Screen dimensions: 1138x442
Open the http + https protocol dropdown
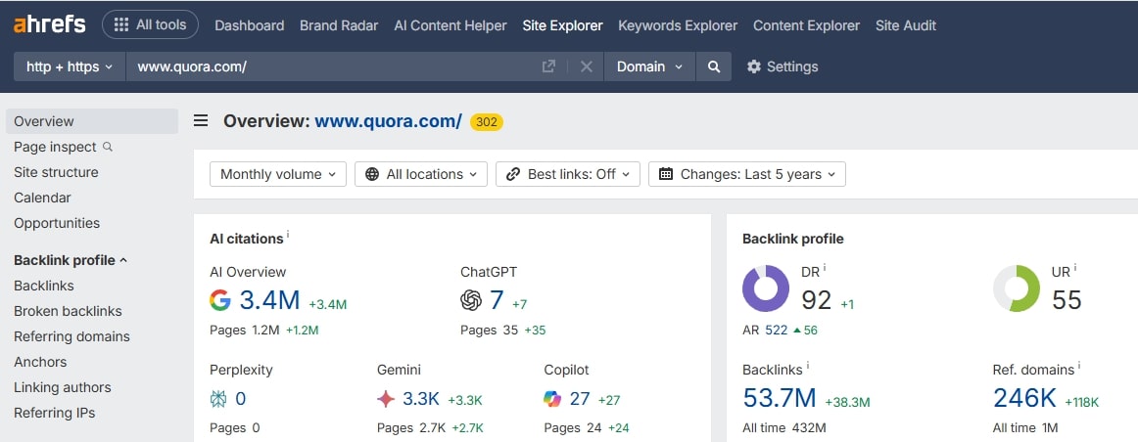(x=70, y=66)
